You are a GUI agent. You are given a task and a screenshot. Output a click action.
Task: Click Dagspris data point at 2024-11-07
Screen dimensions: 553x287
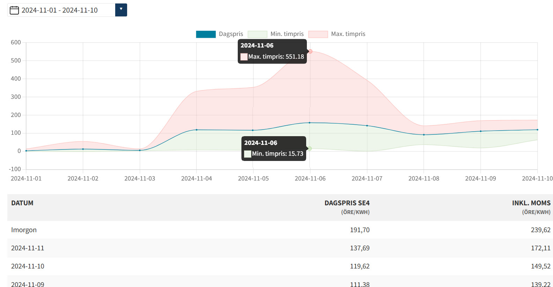367,126
